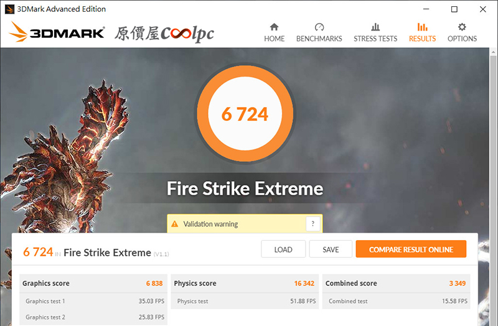The image size is (498, 326).
Task: Open the validation warning help question mark
Action: [x=313, y=224]
